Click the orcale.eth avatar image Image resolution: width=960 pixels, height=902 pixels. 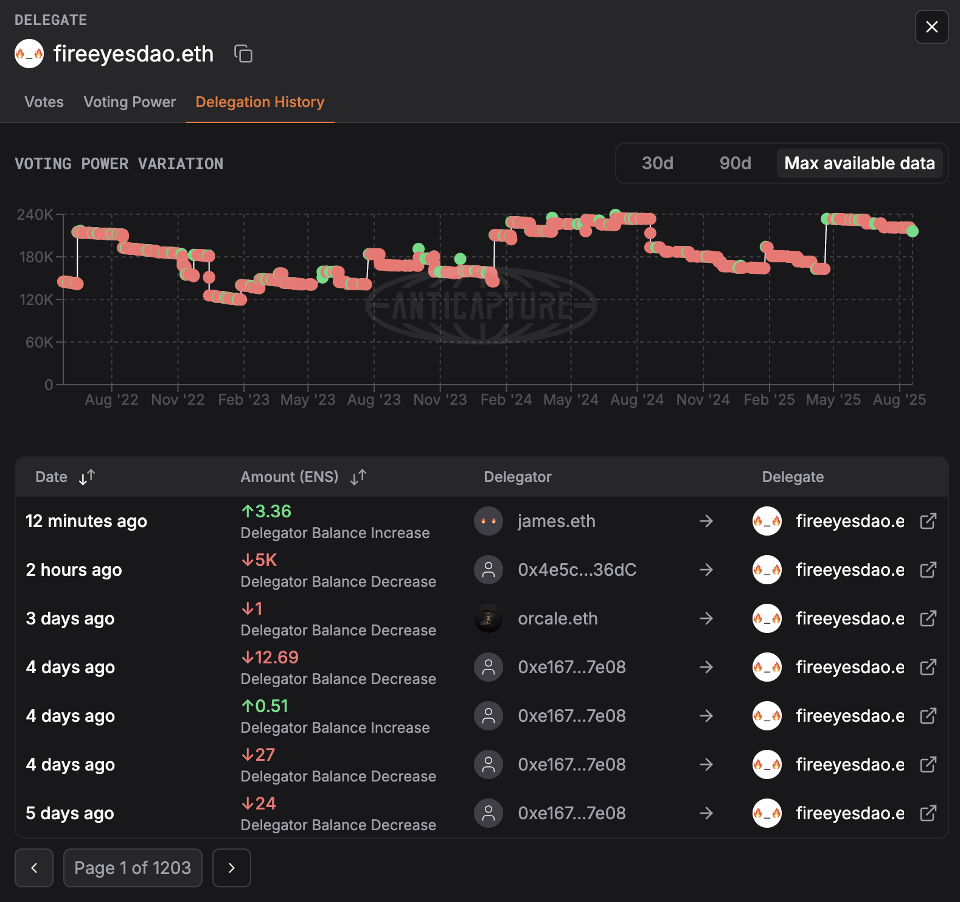(488, 618)
